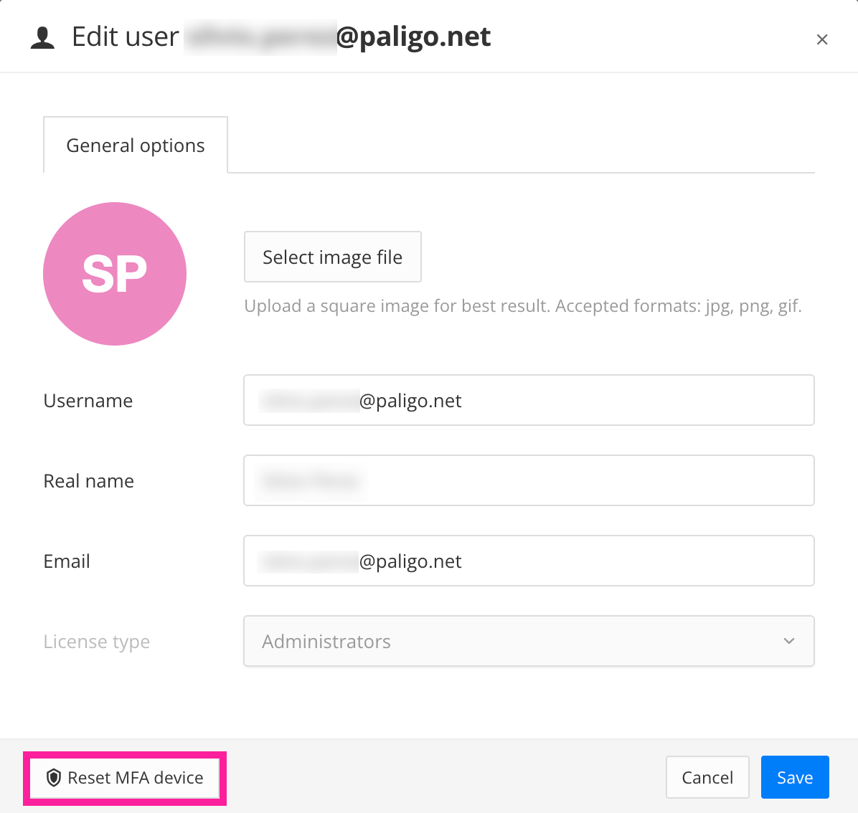Click inside the Real name field
This screenshot has width=858, height=813.
coord(529,480)
